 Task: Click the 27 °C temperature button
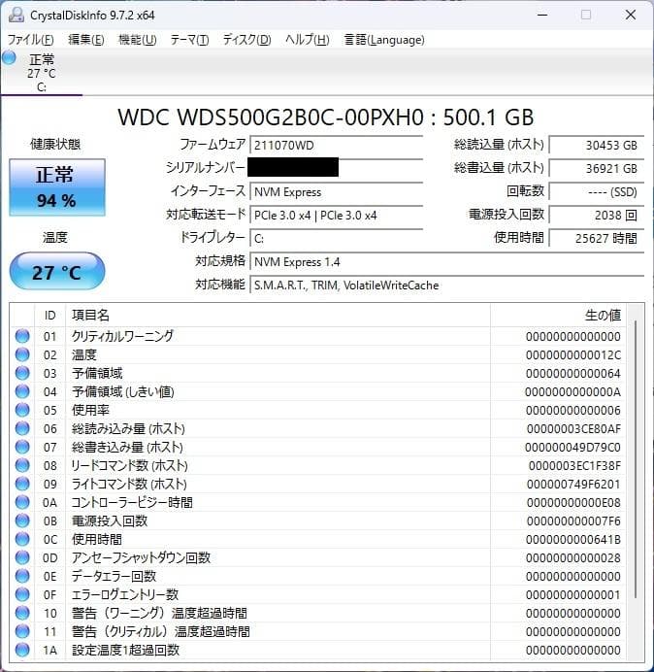click(x=57, y=271)
